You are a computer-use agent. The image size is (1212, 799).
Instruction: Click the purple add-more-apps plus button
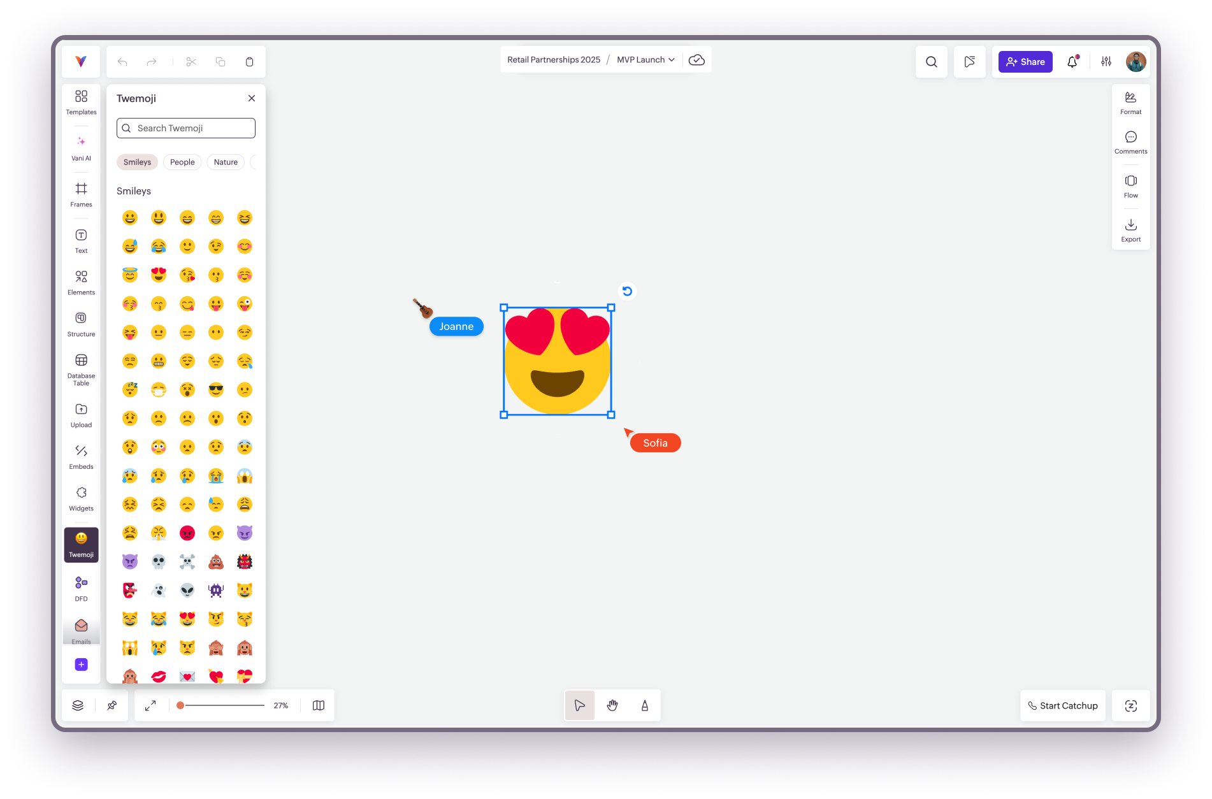pyautogui.click(x=81, y=665)
